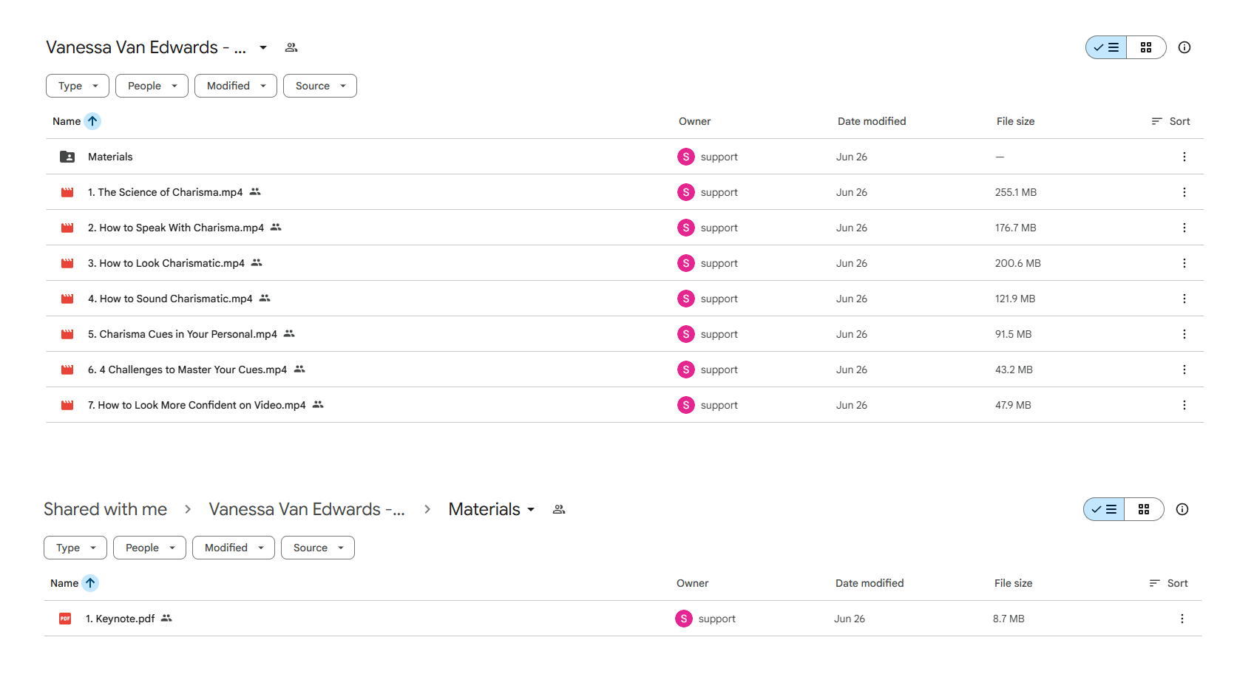Open more actions for 1. The Science of Charisma.mp4

coord(1184,192)
